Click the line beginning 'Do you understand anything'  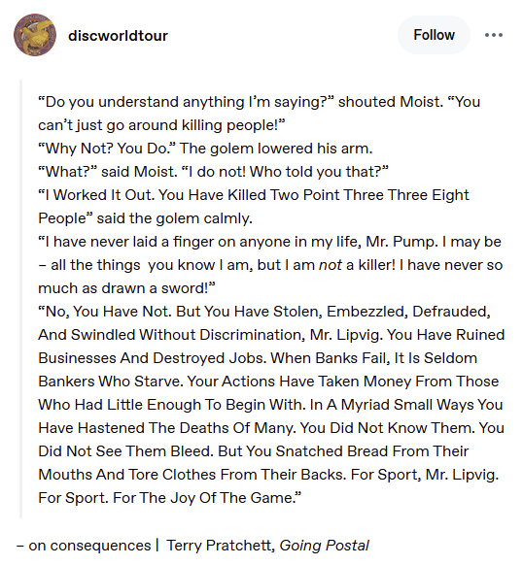tap(259, 102)
